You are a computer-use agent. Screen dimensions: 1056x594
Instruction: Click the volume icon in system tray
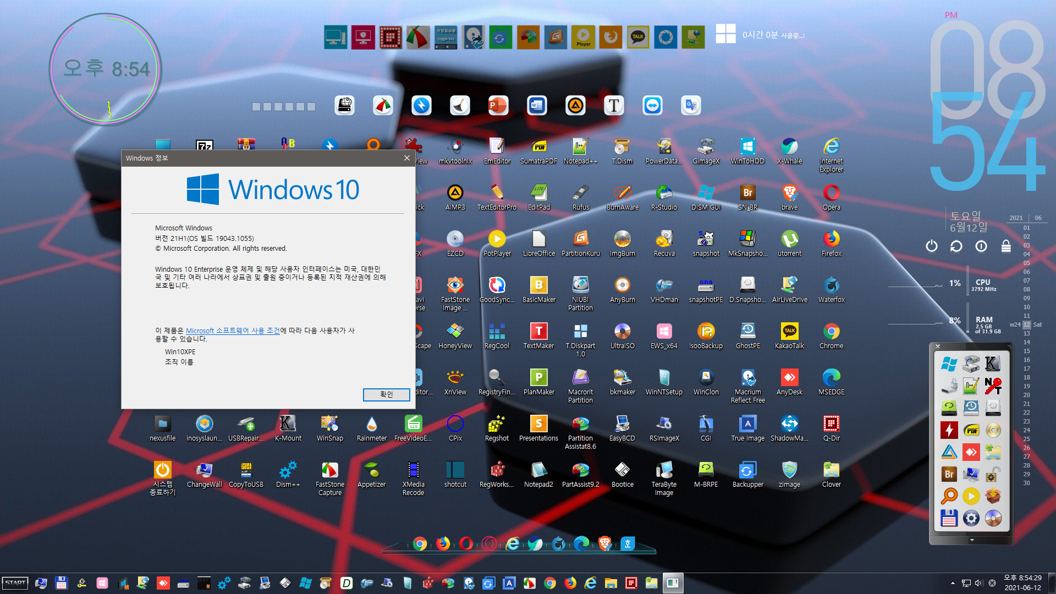[979, 583]
